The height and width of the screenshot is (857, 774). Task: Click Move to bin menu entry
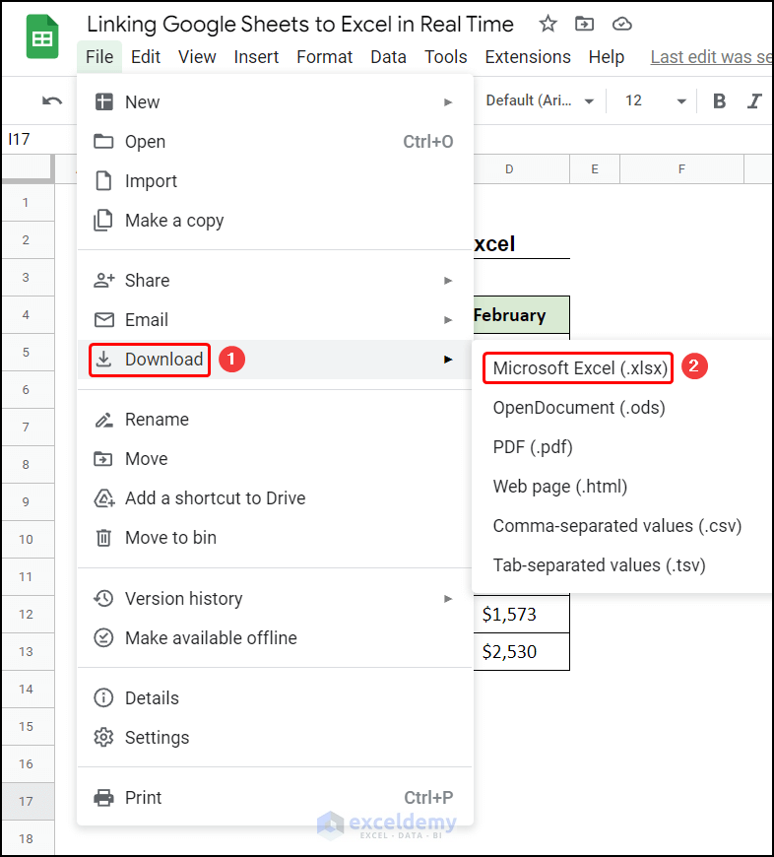pyautogui.click(x=170, y=538)
